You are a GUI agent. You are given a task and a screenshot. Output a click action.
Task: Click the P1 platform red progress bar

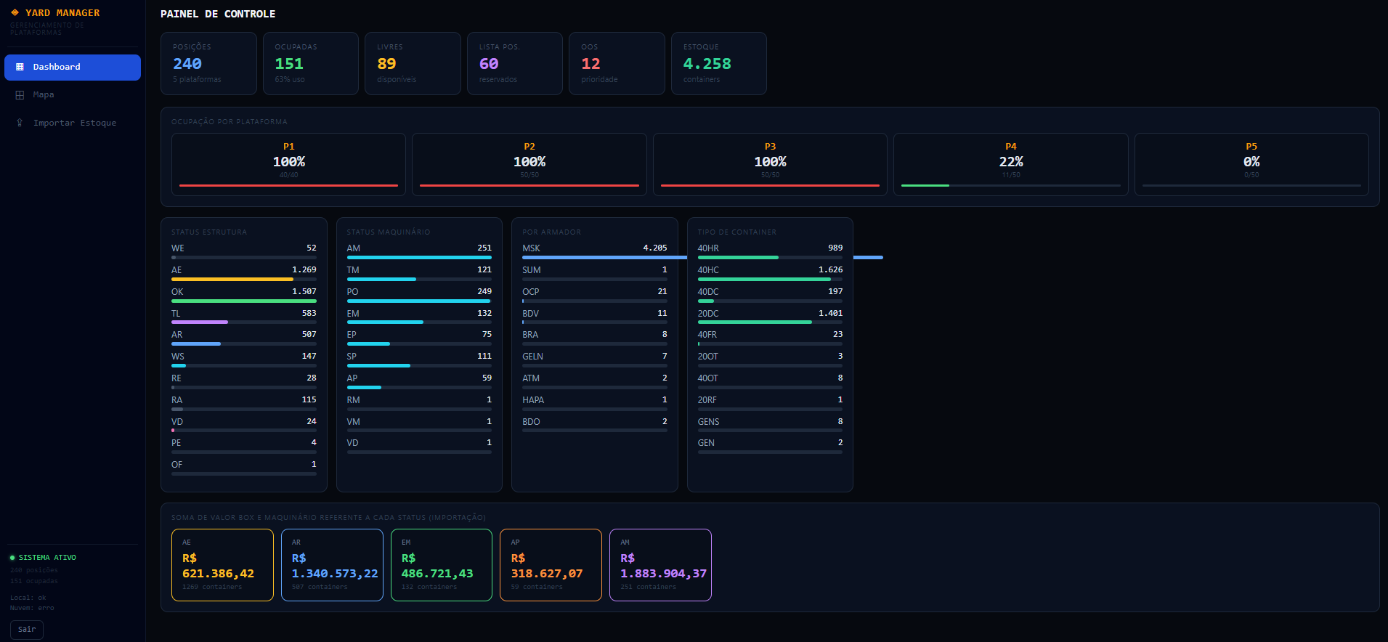click(x=288, y=186)
